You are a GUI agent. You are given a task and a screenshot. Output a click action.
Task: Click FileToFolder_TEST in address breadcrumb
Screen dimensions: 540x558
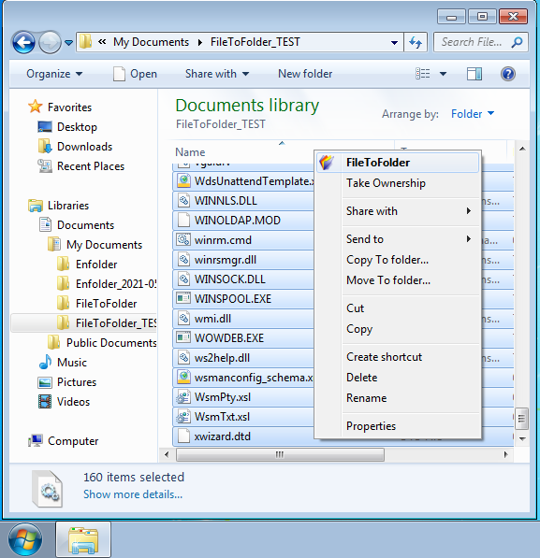coord(255,42)
